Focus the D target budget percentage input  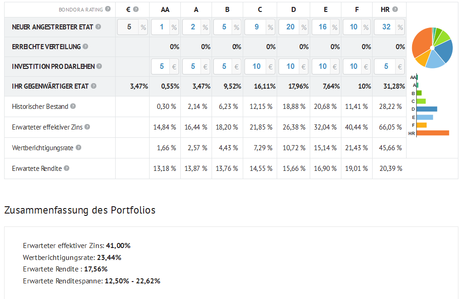tap(290, 27)
